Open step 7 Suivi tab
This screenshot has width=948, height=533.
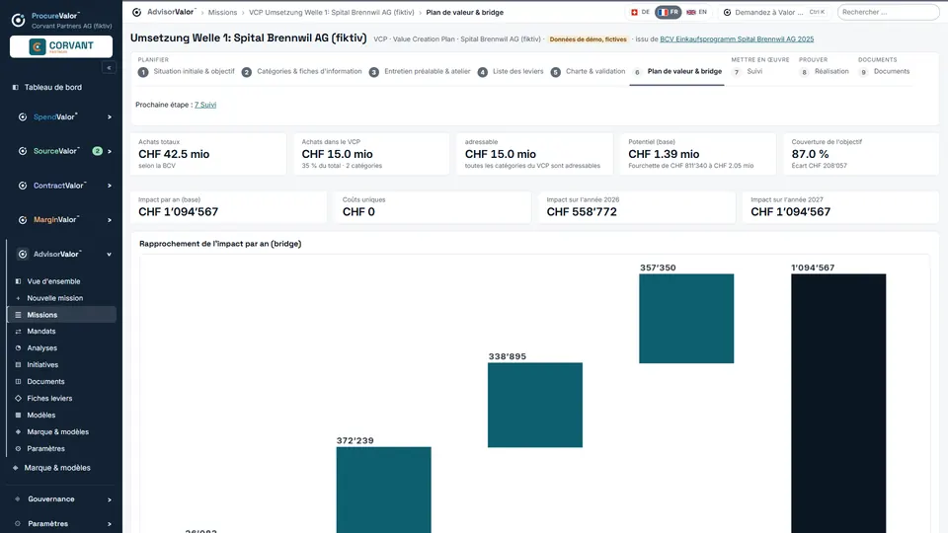(748, 71)
